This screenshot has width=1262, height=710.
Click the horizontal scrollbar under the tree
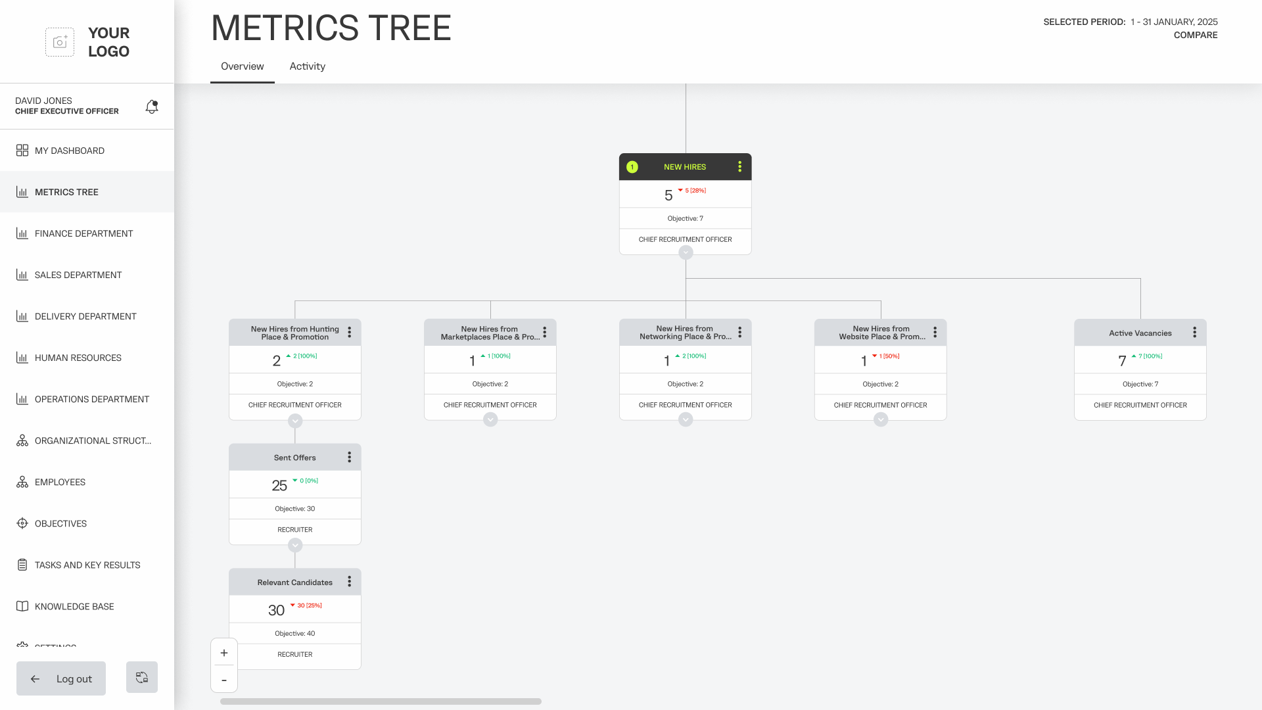[x=381, y=701]
